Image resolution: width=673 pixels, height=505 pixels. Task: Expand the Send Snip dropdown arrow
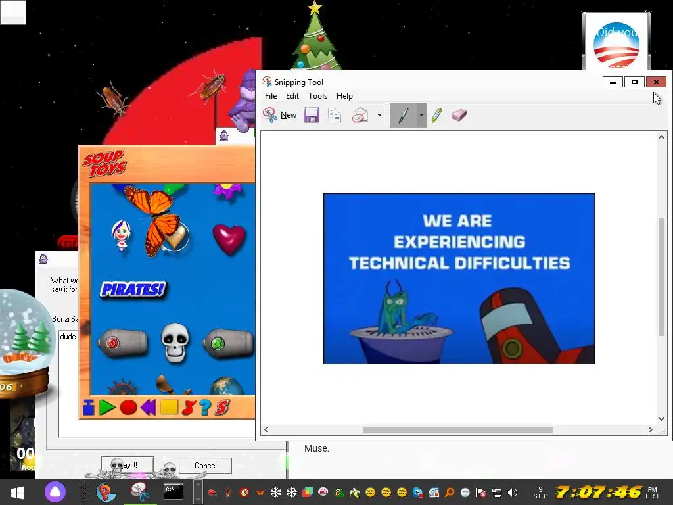click(379, 115)
